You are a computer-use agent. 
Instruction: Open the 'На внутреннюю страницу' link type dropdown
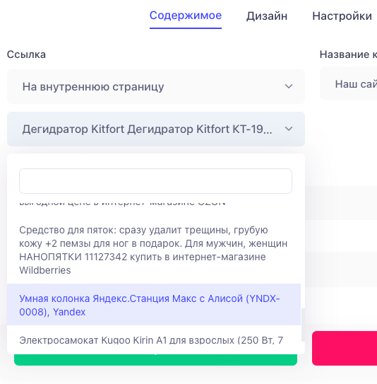click(x=156, y=86)
